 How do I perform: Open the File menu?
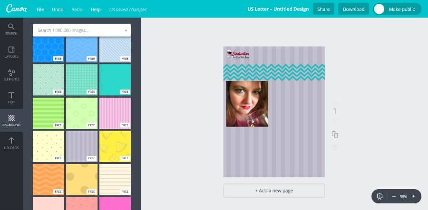[x=40, y=9]
